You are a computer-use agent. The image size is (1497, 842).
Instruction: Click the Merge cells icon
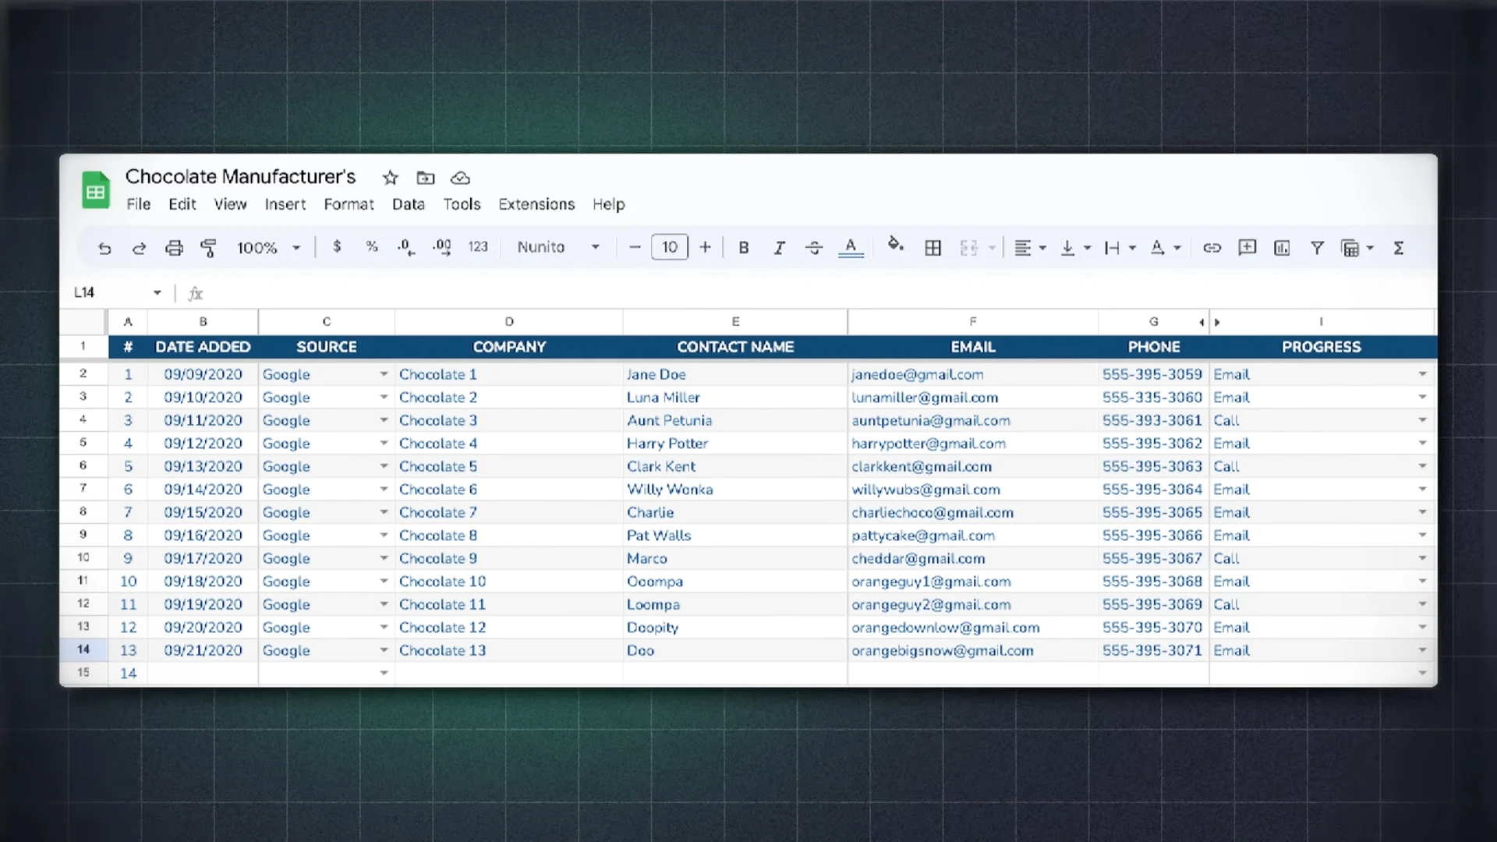968,248
